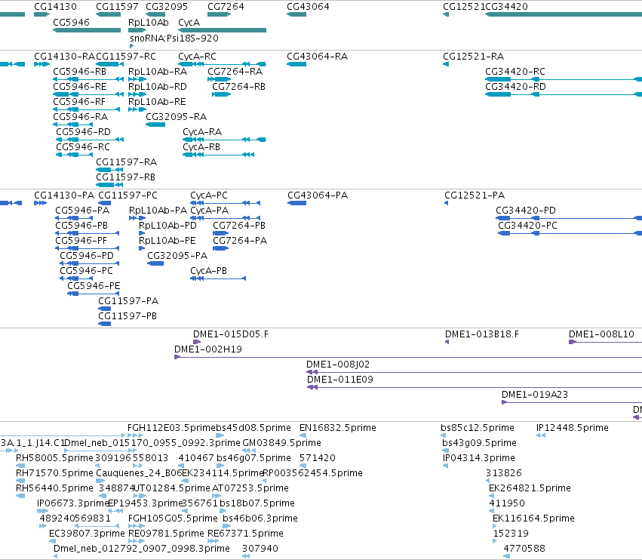Click transcript CycA-RC

click(x=197, y=56)
